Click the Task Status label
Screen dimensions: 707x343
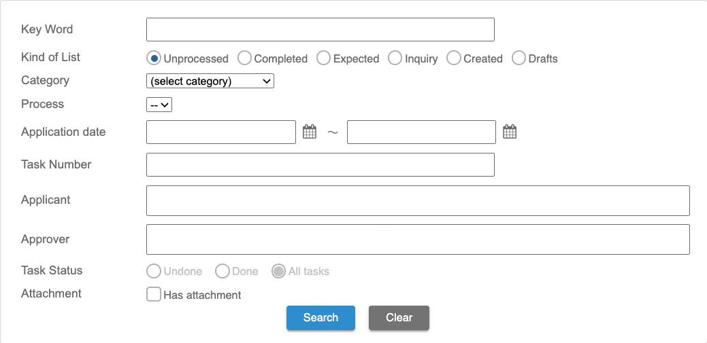pyautogui.click(x=52, y=270)
